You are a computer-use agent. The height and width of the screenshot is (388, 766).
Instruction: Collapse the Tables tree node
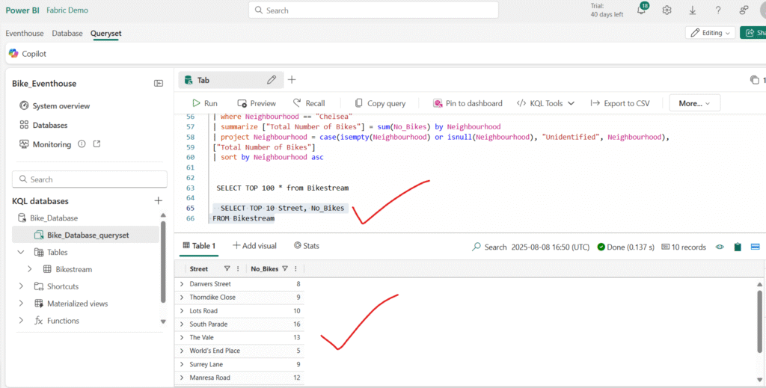click(20, 253)
